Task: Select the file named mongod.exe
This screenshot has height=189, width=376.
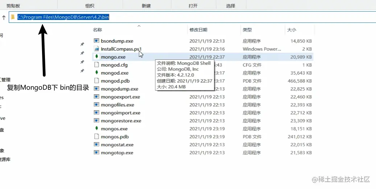Action: tap(115, 73)
